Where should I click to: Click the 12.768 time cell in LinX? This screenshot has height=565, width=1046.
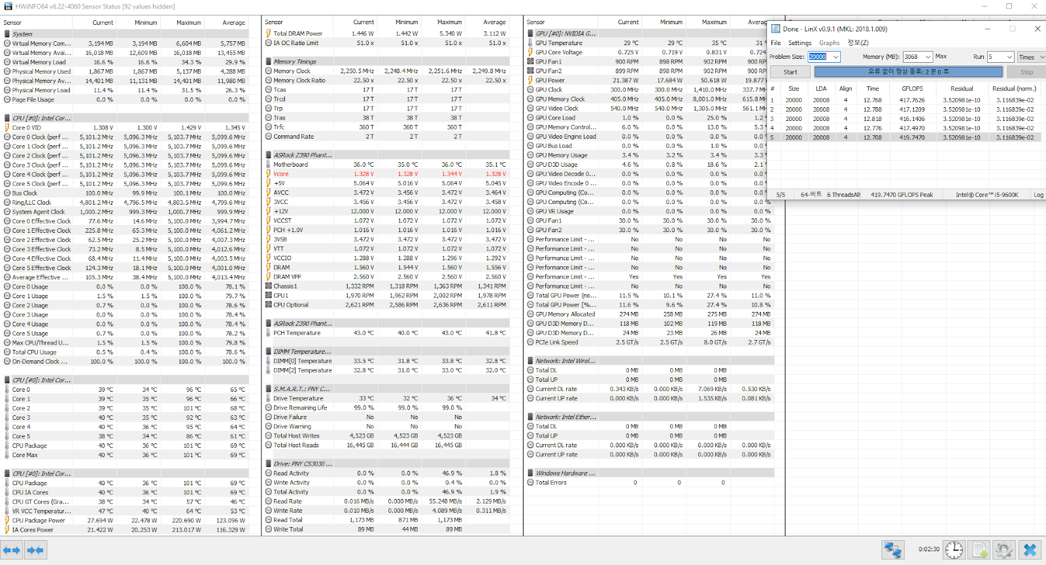872,101
